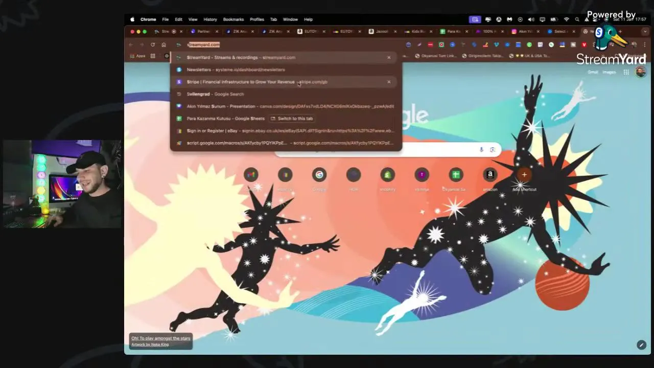Open the Chrome three-dot menu
The image size is (654, 368).
pyautogui.click(x=645, y=44)
